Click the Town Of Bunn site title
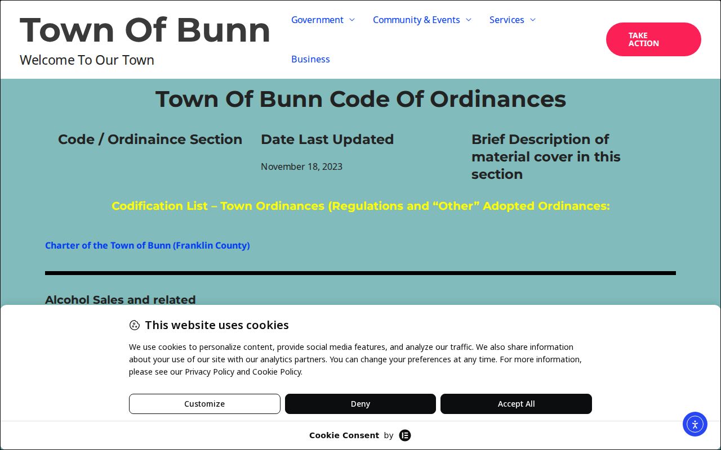This screenshot has height=450, width=721. pyautogui.click(x=145, y=30)
